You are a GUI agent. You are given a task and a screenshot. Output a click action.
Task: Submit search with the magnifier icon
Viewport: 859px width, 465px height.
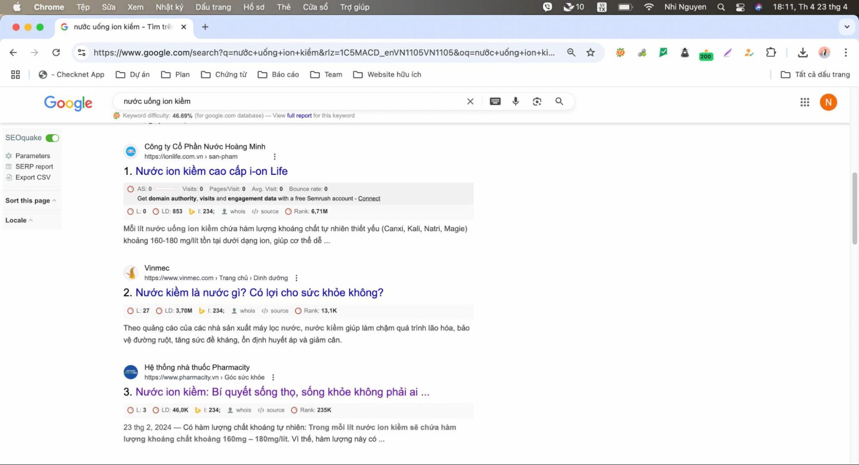pyautogui.click(x=559, y=101)
